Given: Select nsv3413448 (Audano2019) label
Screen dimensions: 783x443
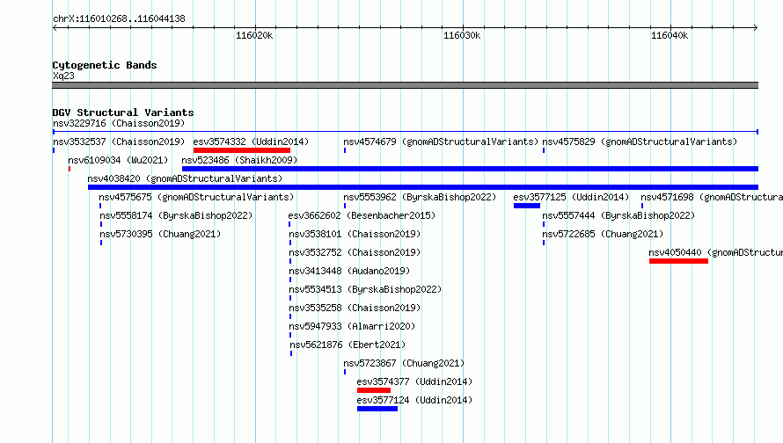Looking at the screenshot, I should pos(349,271).
